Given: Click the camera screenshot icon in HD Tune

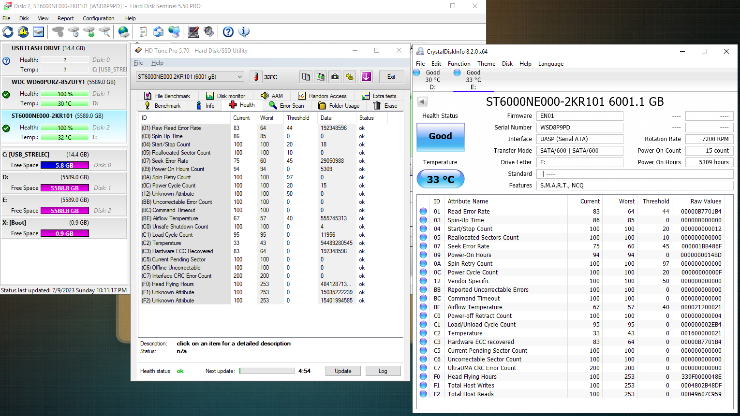Looking at the screenshot, I should pos(335,76).
